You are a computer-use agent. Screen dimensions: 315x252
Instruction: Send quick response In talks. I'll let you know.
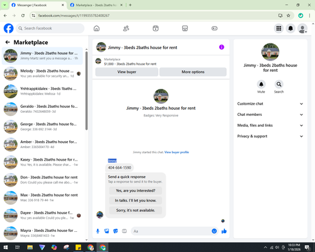click(x=135, y=200)
